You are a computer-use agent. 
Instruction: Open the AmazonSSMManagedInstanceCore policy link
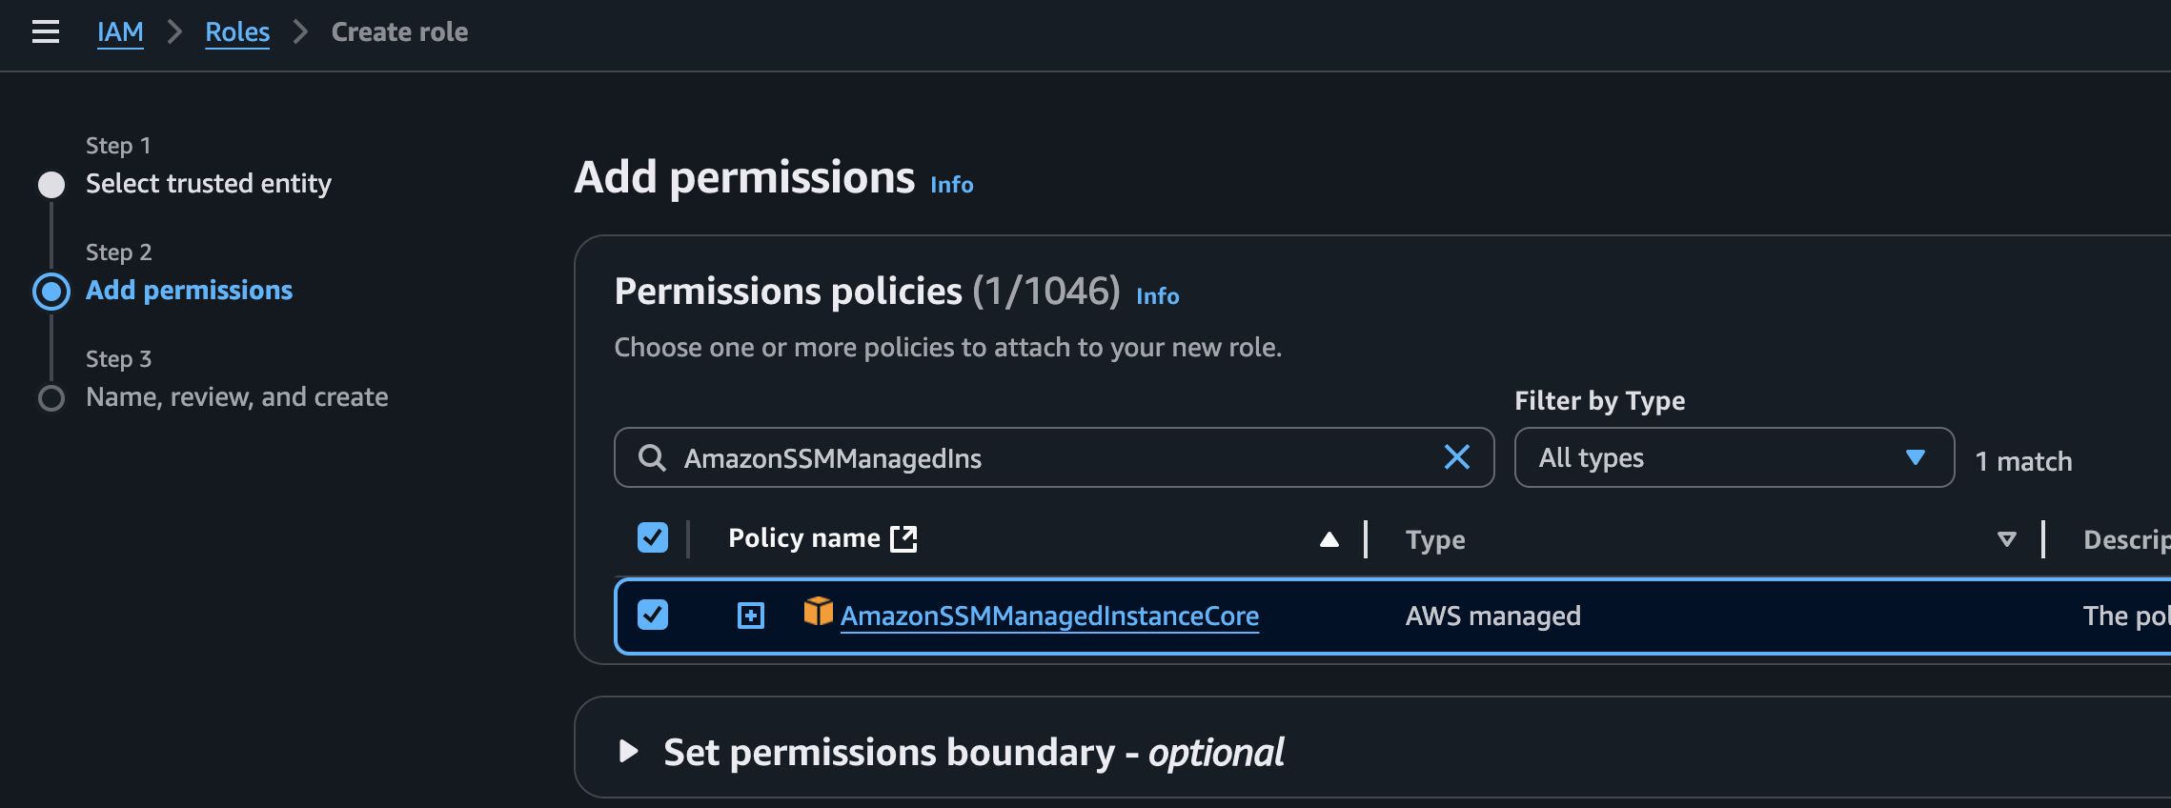click(1049, 616)
